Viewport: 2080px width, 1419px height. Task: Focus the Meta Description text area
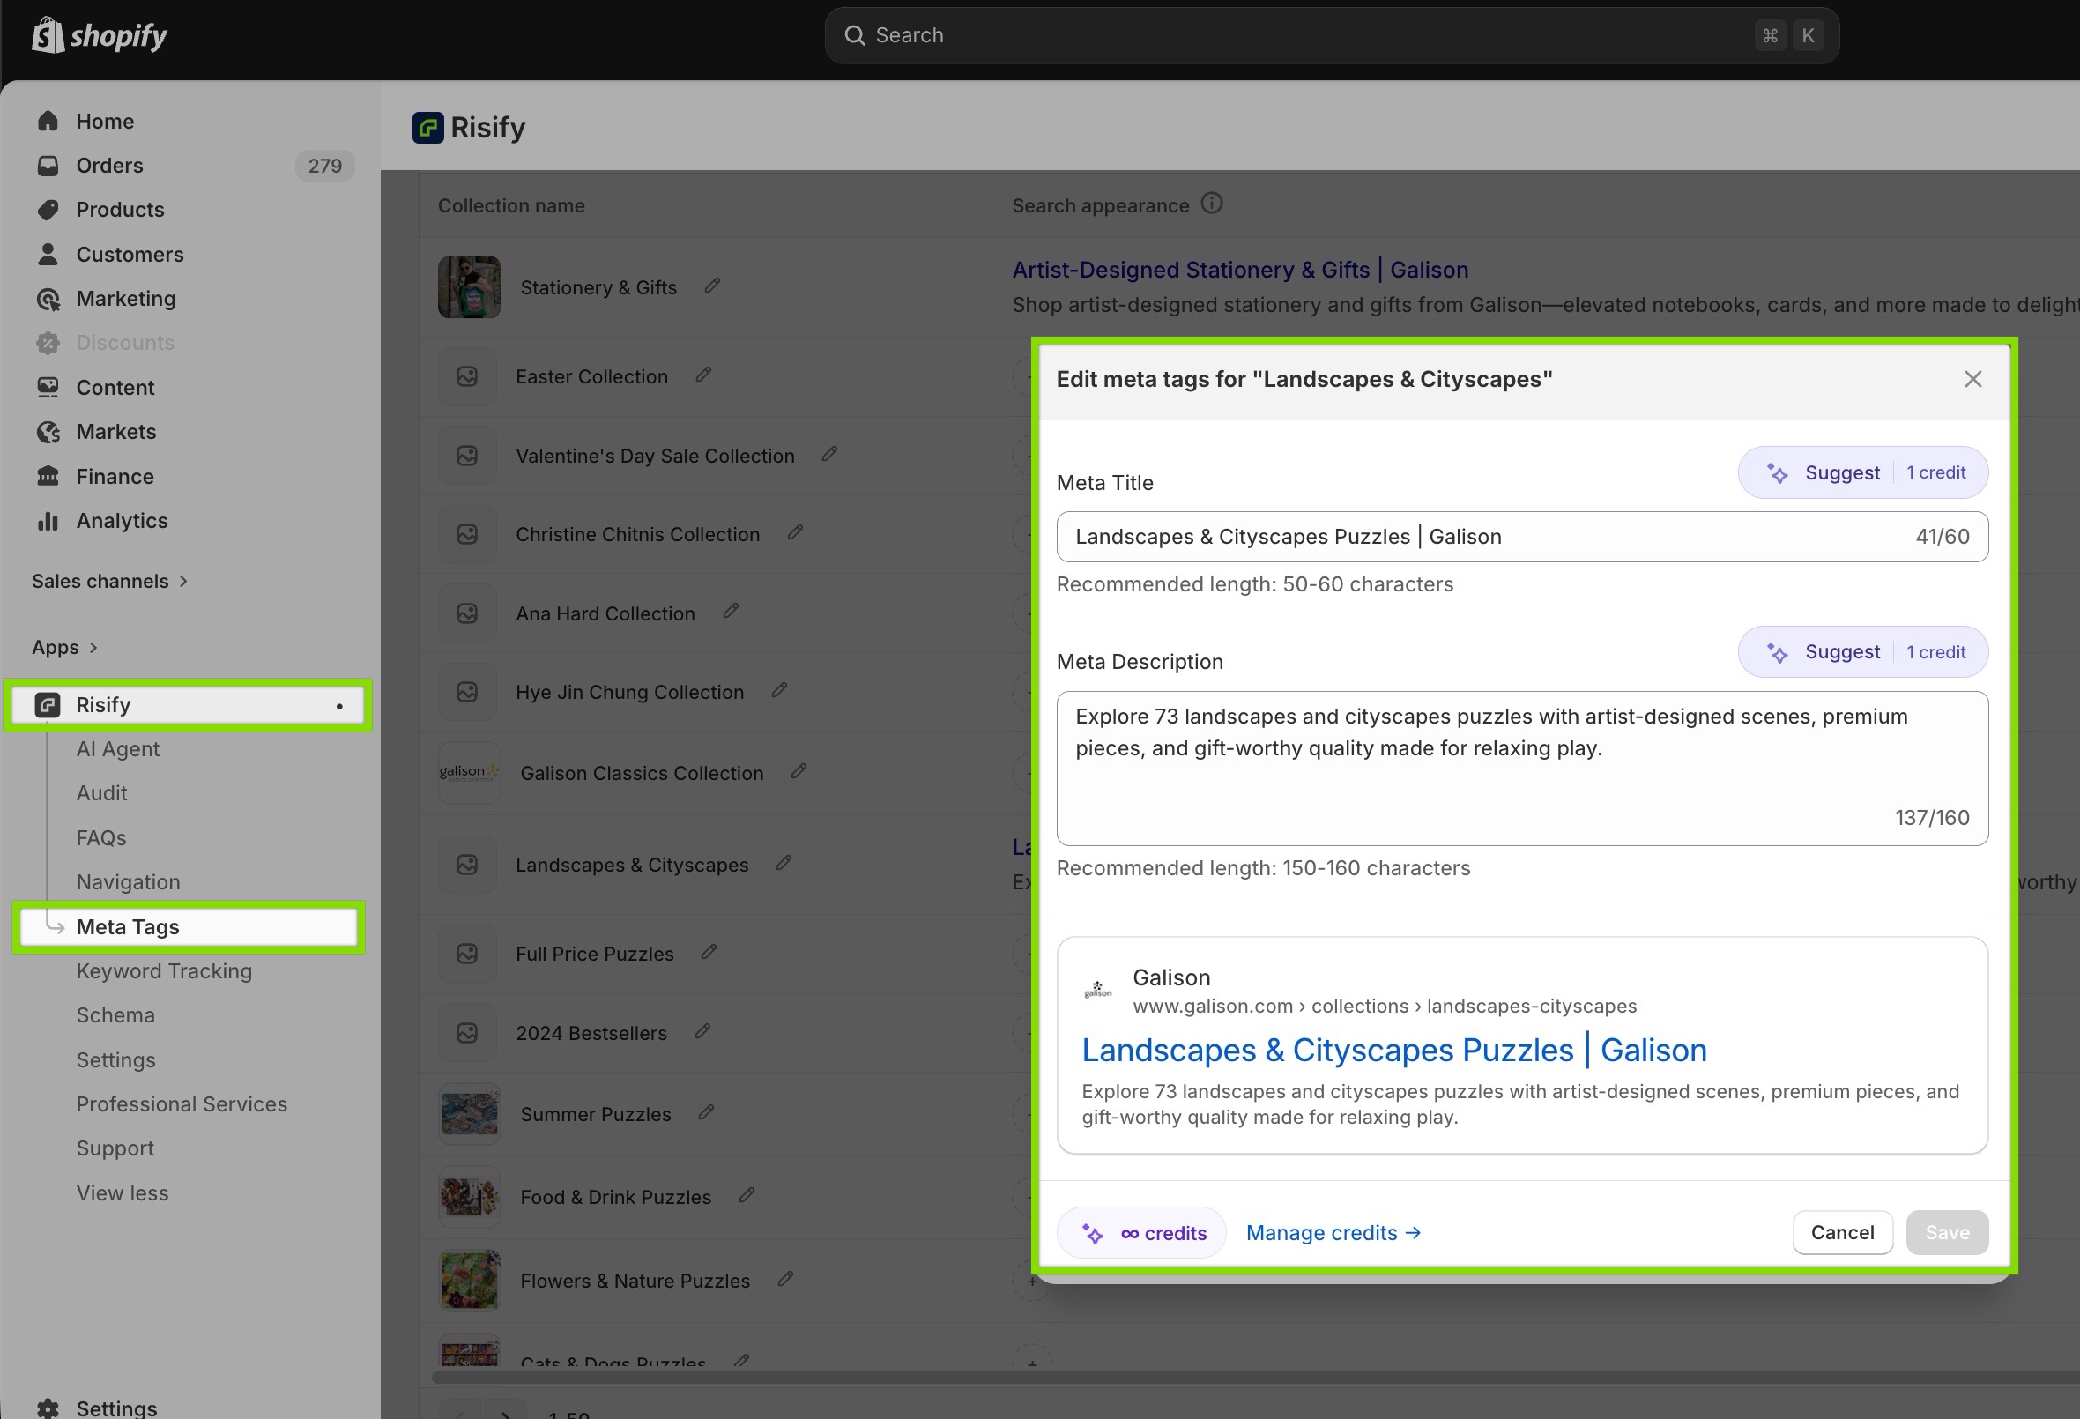tap(1521, 769)
